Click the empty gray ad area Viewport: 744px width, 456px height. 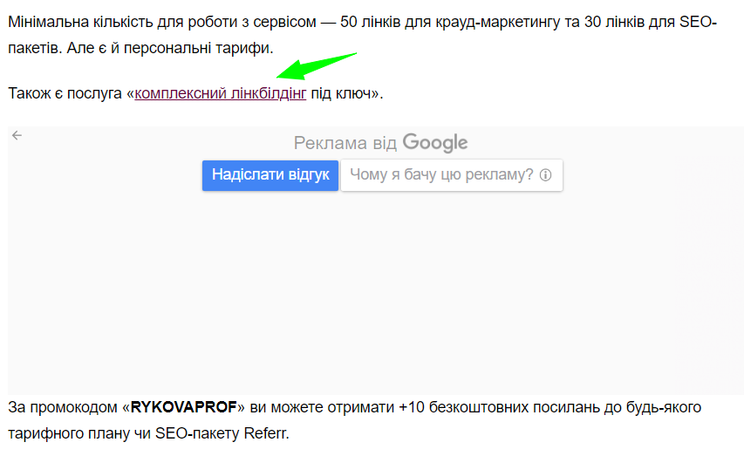(x=375, y=288)
